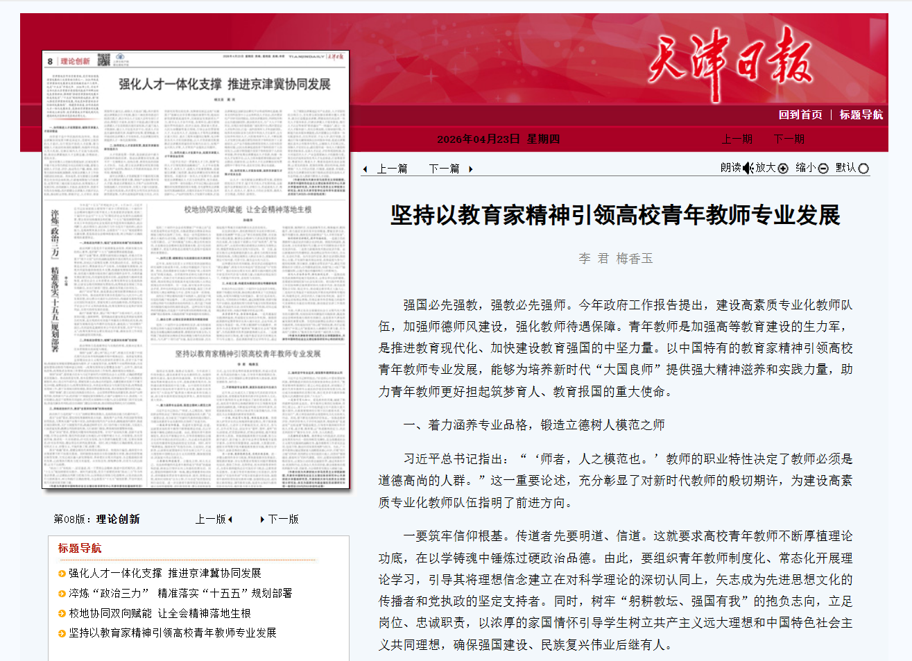Open the article 淬炼“政治三力” in the title list

[180, 593]
